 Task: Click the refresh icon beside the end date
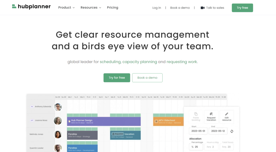pos(232,131)
